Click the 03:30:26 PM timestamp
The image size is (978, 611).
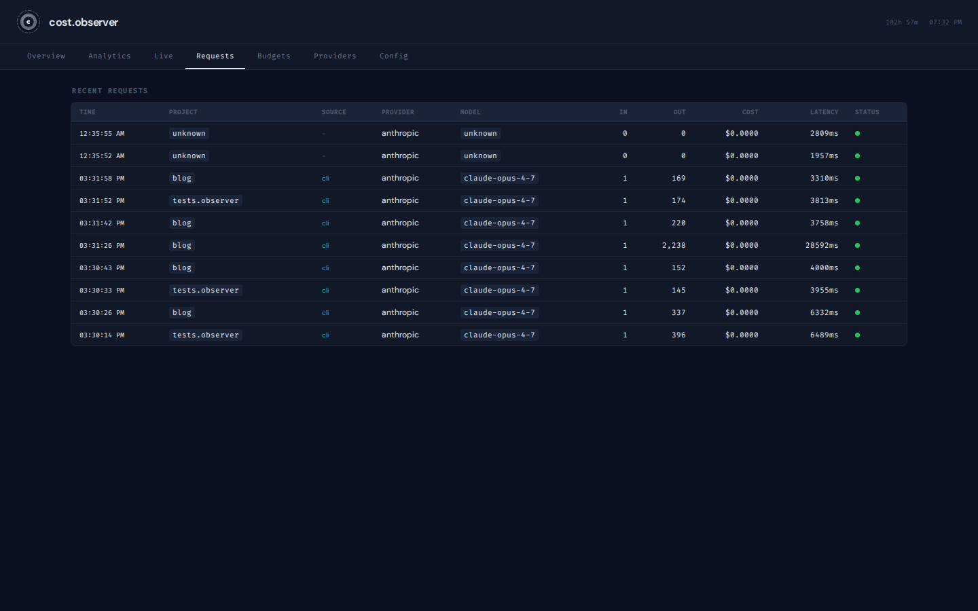pyautogui.click(x=102, y=313)
